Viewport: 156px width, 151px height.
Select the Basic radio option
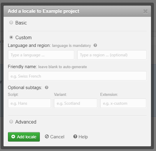click(11, 22)
